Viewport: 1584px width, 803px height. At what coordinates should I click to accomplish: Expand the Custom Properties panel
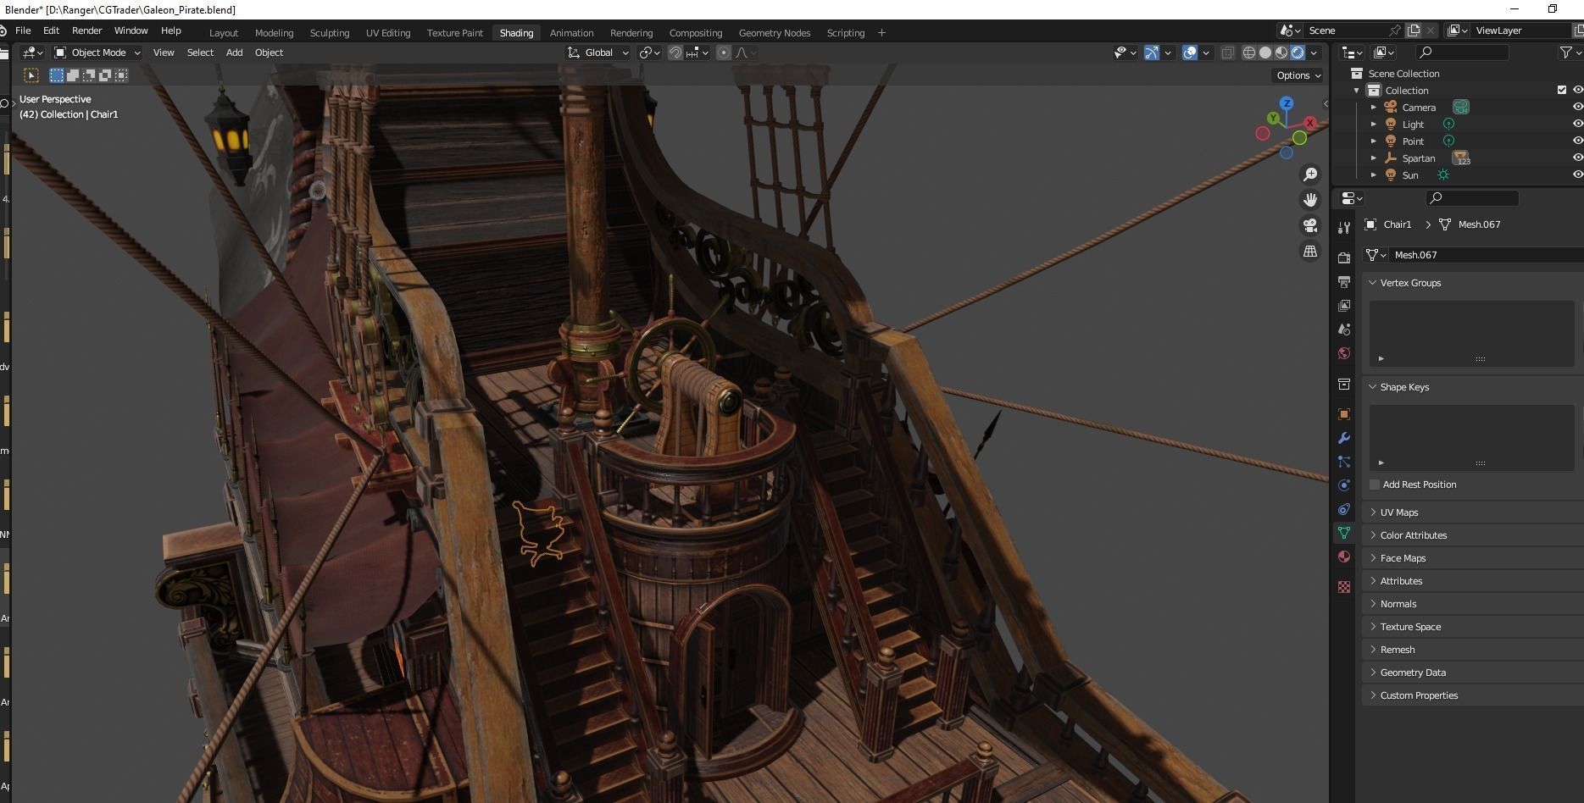pyautogui.click(x=1471, y=695)
